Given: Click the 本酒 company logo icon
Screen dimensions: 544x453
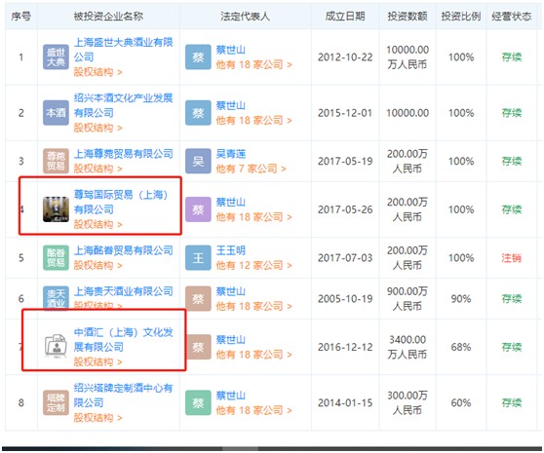Looking at the screenshot, I should pos(56,113).
